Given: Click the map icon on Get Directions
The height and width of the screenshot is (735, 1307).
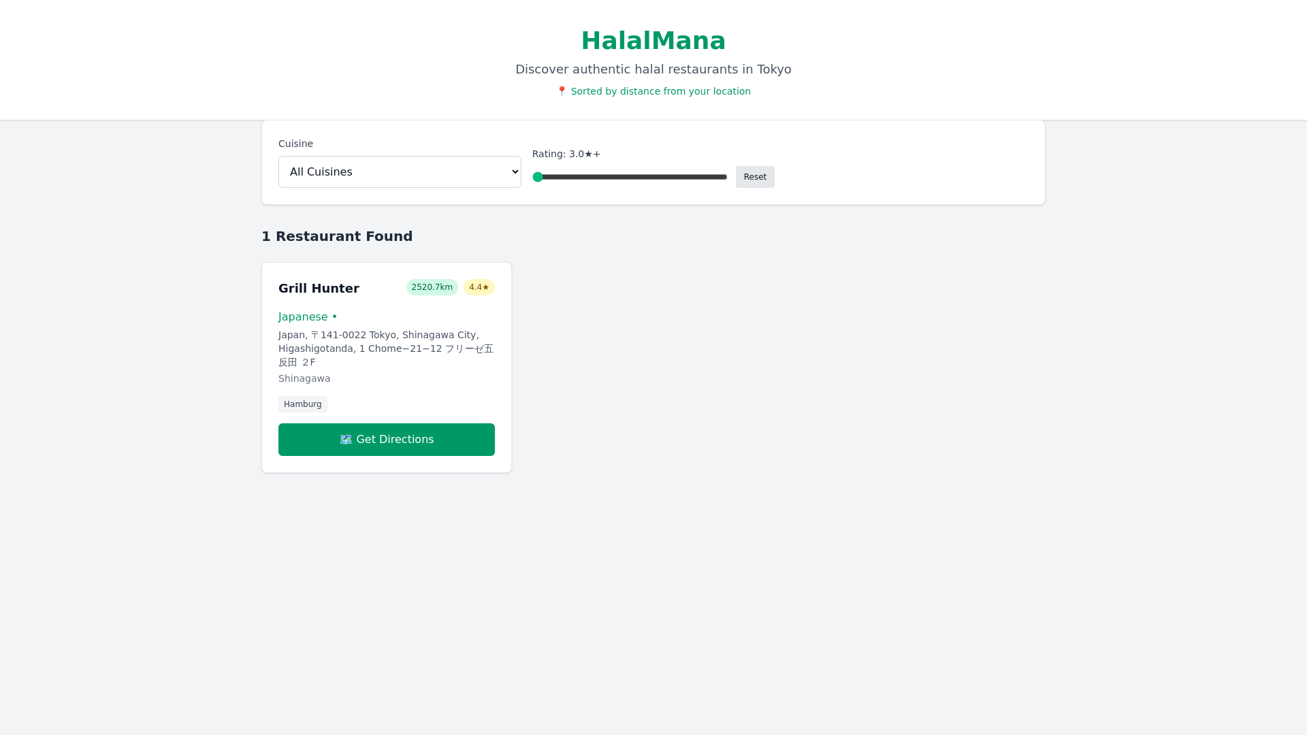Looking at the screenshot, I should click(x=346, y=440).
